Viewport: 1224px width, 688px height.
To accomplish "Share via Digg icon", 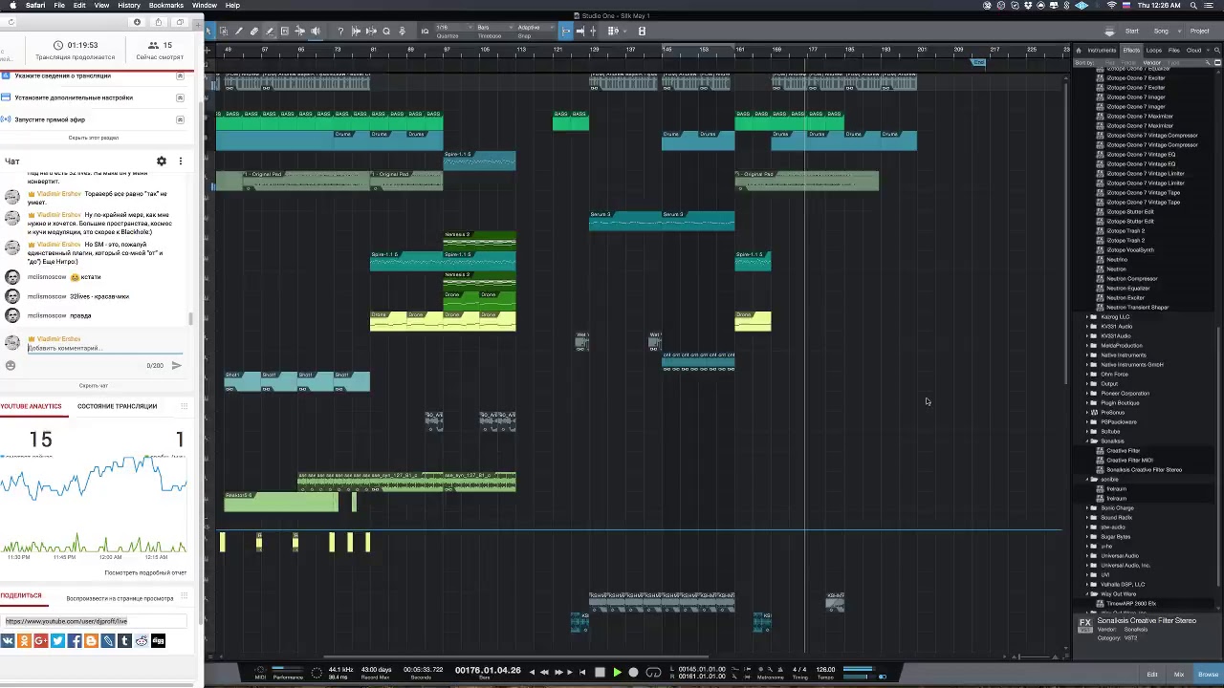I will (158, 641).
